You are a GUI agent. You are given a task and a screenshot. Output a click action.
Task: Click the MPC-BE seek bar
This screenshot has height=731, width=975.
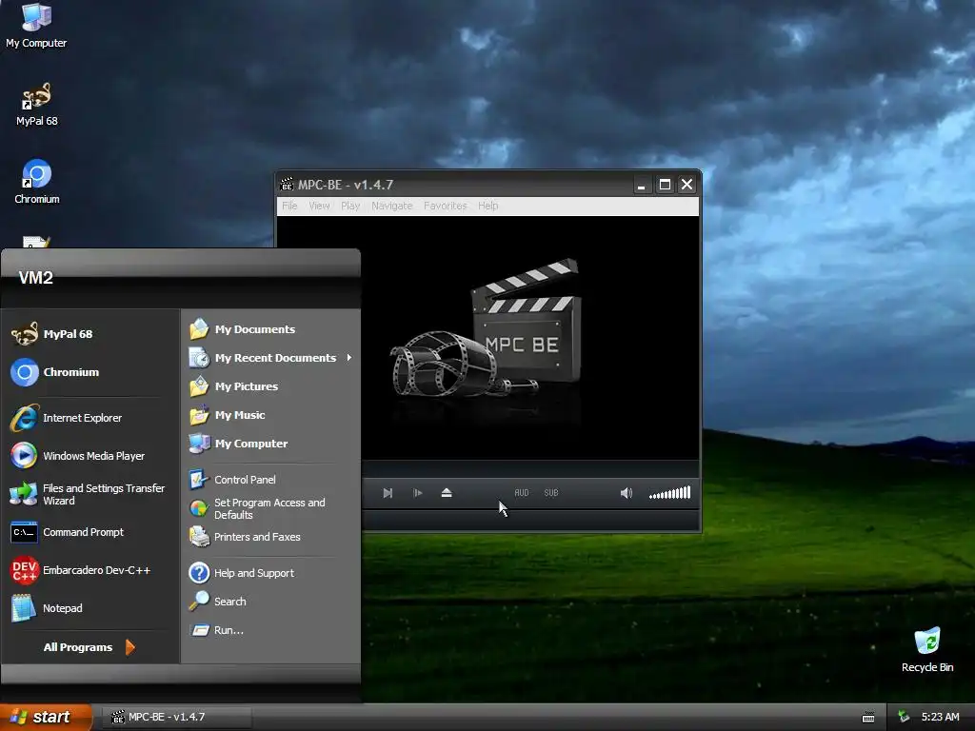(530, 468)
